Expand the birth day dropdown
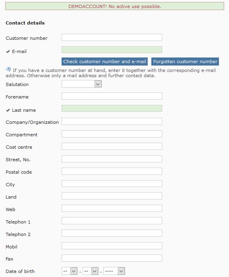Image resolution: width=229 pixels, height=277 pixels. [70, 271]
